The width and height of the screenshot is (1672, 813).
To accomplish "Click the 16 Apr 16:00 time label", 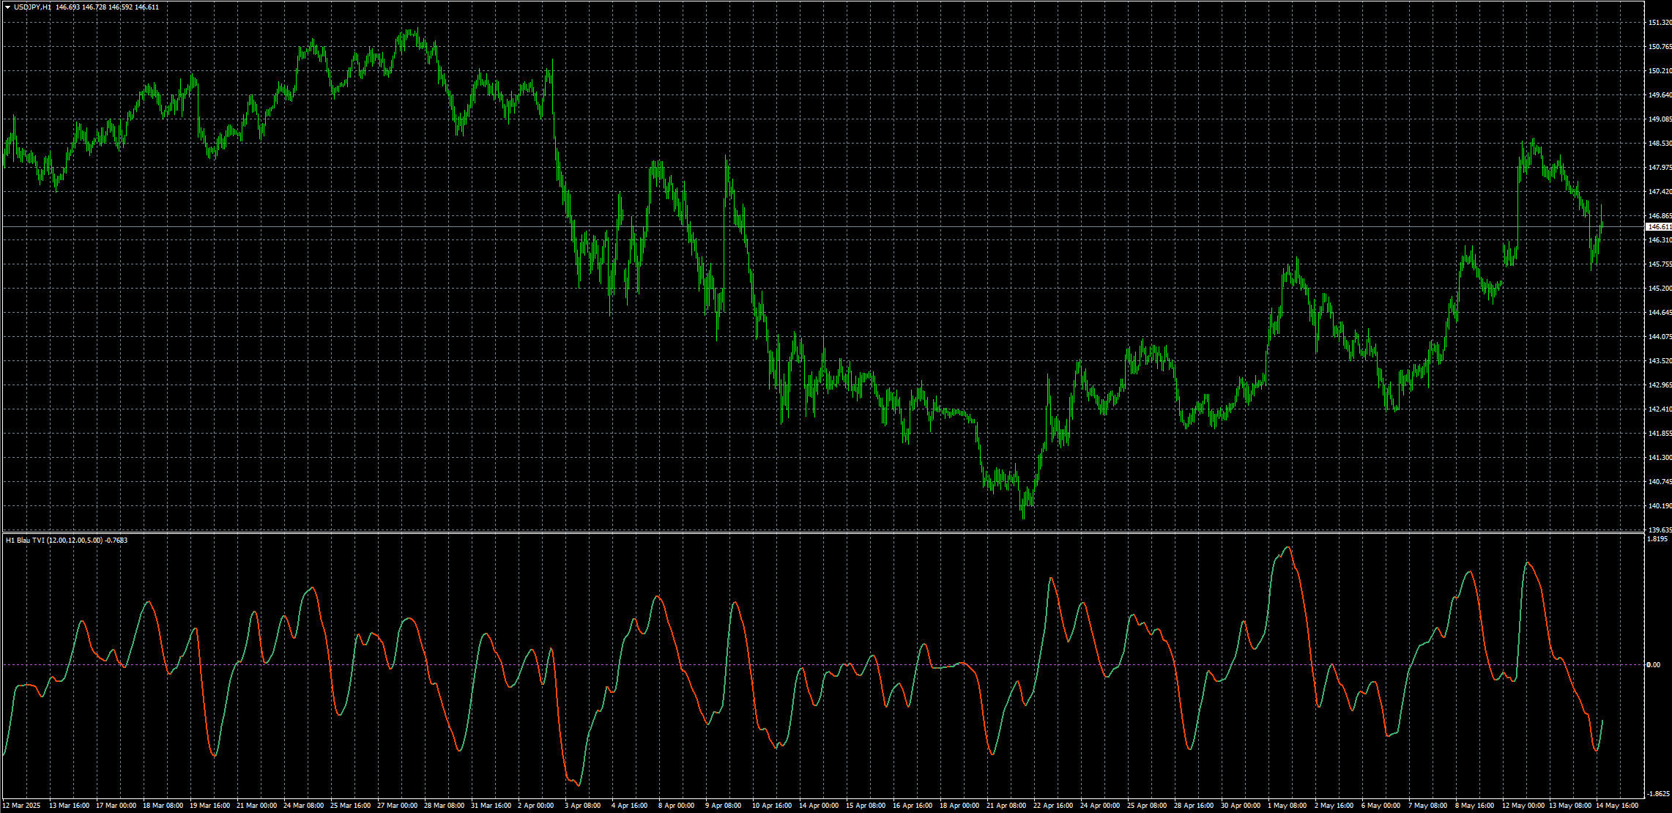I will pyautogui.click(x=913, y=806).
